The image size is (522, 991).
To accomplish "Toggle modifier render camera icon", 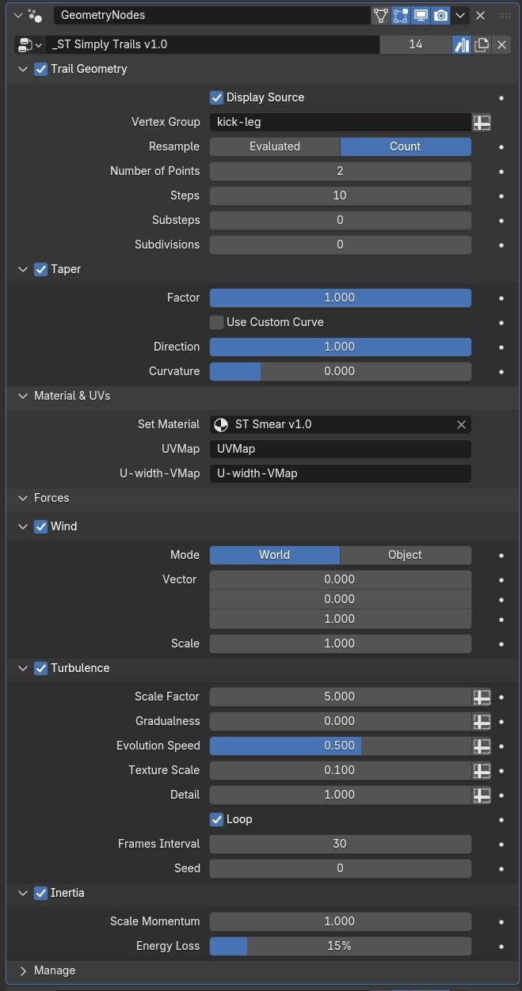I will [x=440, y=15].
